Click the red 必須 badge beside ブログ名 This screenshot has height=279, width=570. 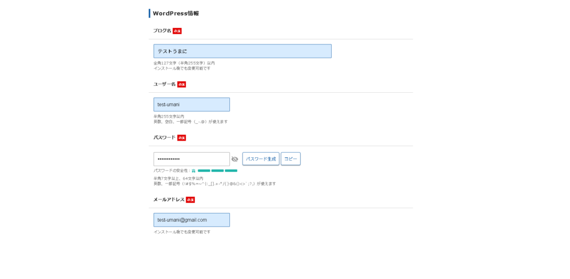pos(177,31)
